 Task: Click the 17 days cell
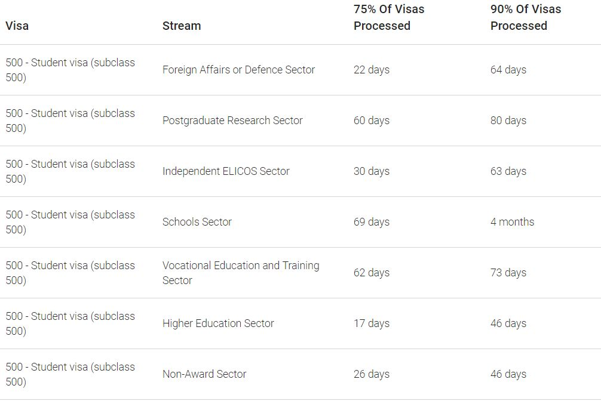pos(372,323)
